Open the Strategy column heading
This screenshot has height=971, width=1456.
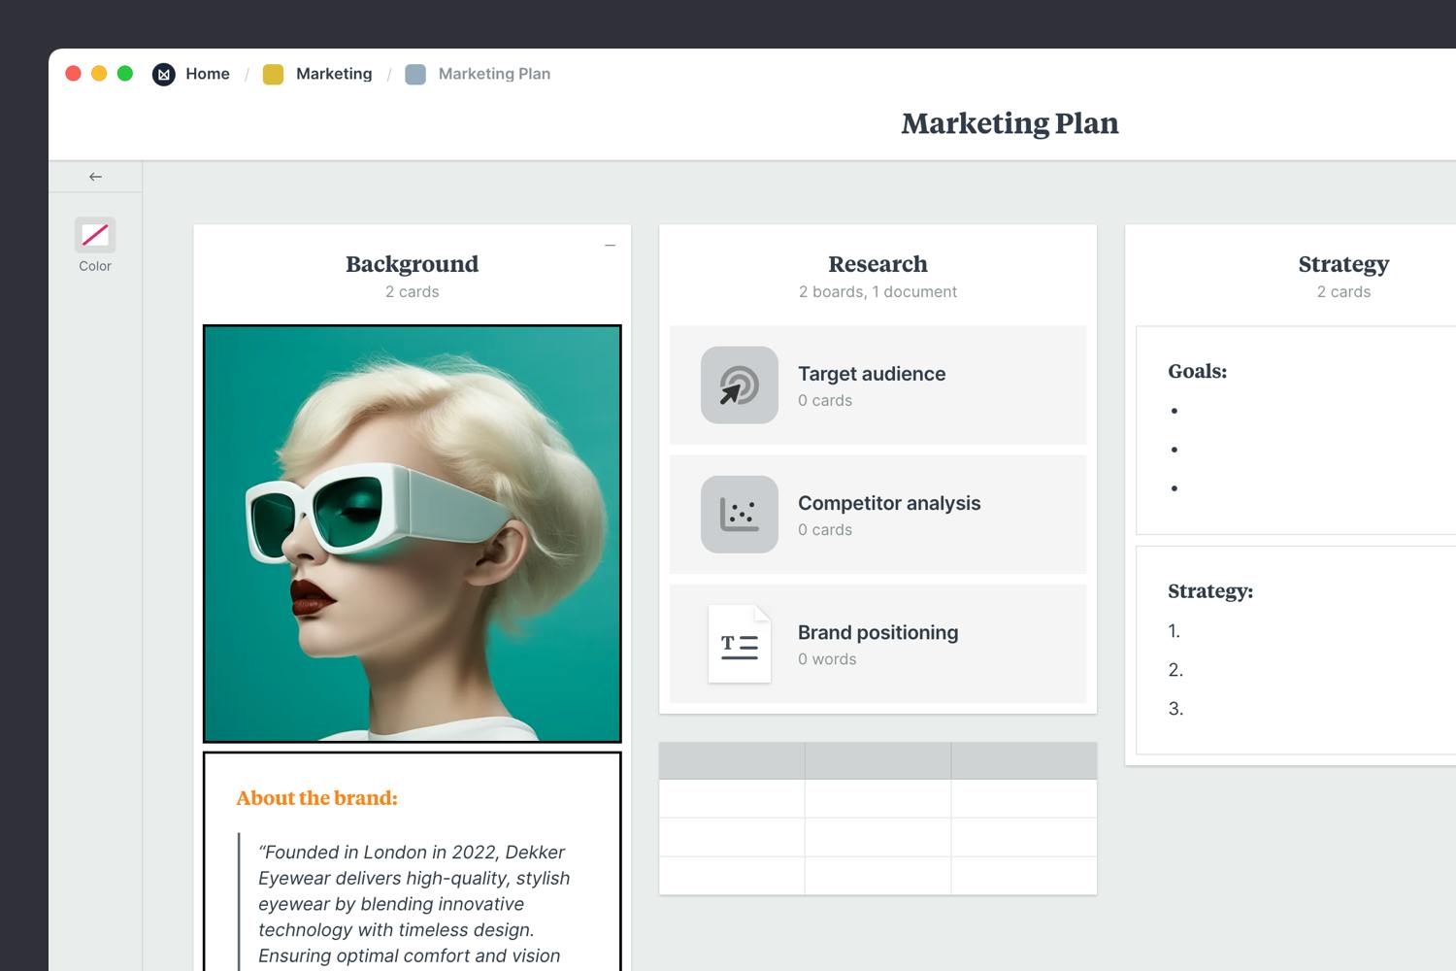pyautogui.click(x=1343, y=263)
